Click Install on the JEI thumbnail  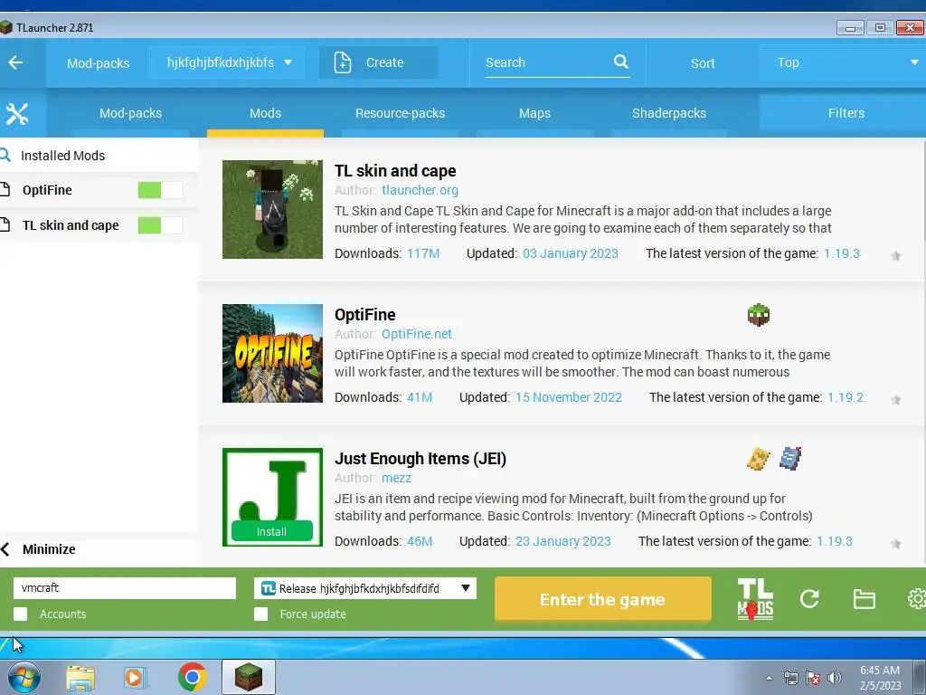(271, 531)
